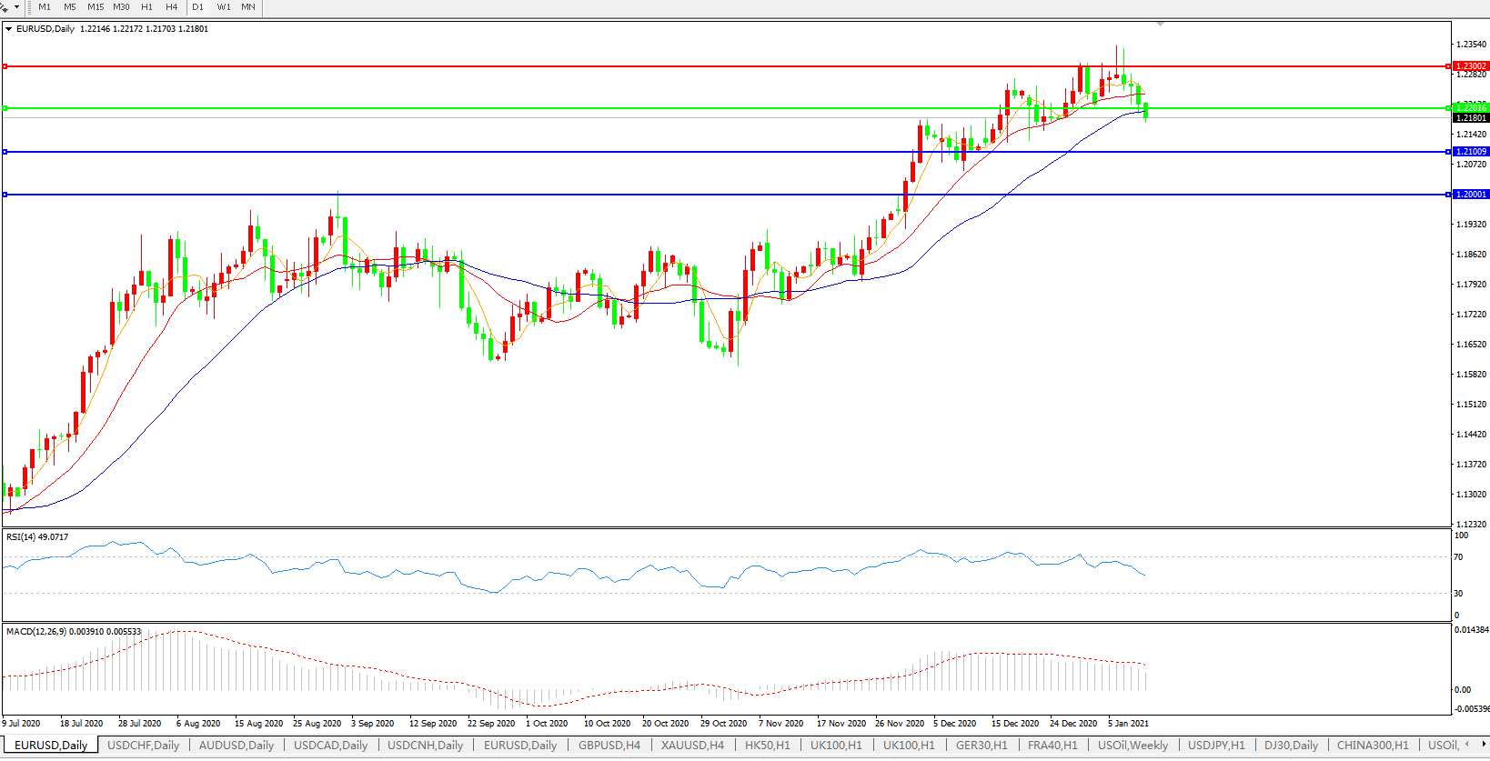Switch to the XAUUSD,H4 tab
Image resolution: width=1490 pixels, height=761 pixels.
point(692,746)
